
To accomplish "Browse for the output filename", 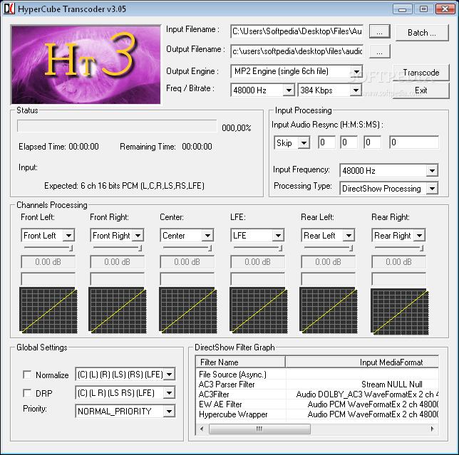I will click(379, 52).
